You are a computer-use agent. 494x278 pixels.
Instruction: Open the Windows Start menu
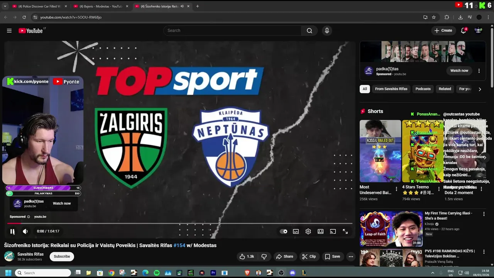[8, 273]
